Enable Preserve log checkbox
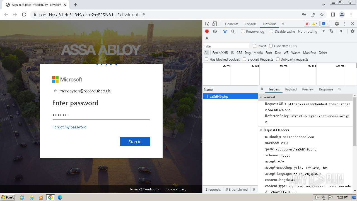The height and width of the screenshot is (201, 357). [243, 31]
